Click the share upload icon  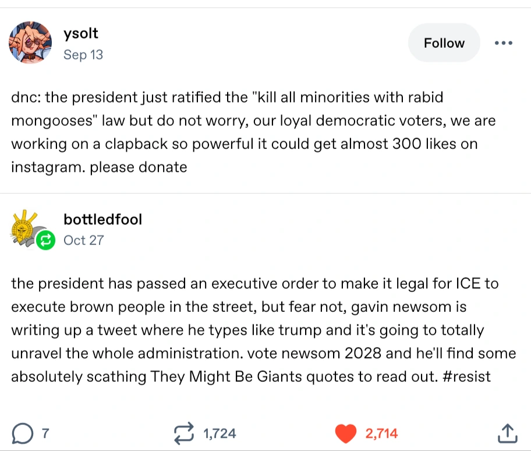508,433
